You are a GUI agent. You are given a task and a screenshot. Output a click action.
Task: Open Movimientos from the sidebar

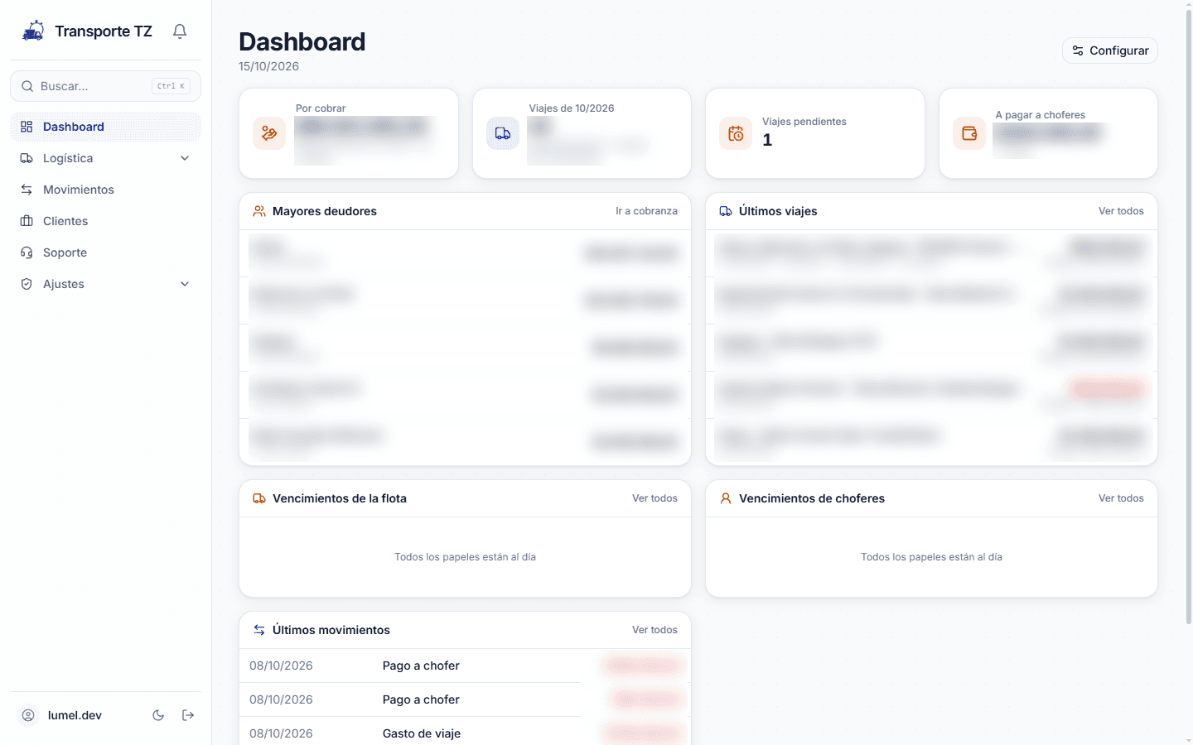(x=105, y=190)
